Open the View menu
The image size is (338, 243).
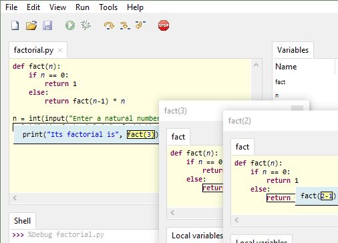[x=57, y=7]
